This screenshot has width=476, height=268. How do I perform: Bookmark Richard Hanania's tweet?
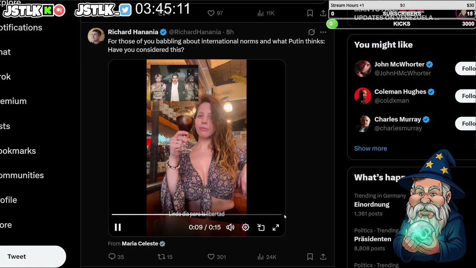(310, 256)
